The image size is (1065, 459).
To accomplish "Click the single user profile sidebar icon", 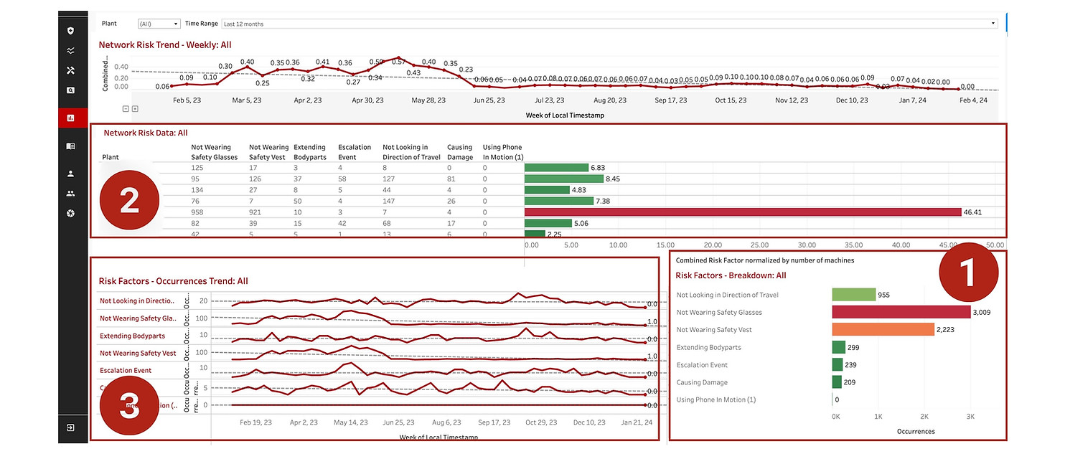I will [x=70, y=174].
